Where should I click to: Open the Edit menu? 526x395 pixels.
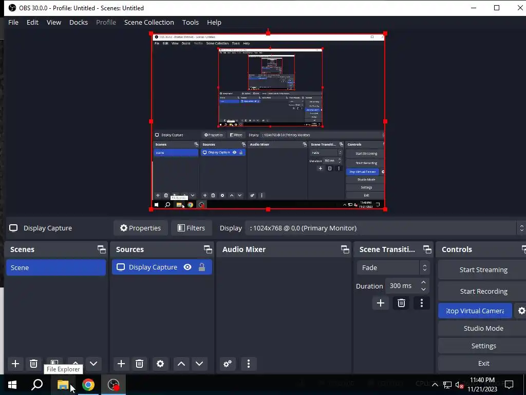tap(32, 22)
